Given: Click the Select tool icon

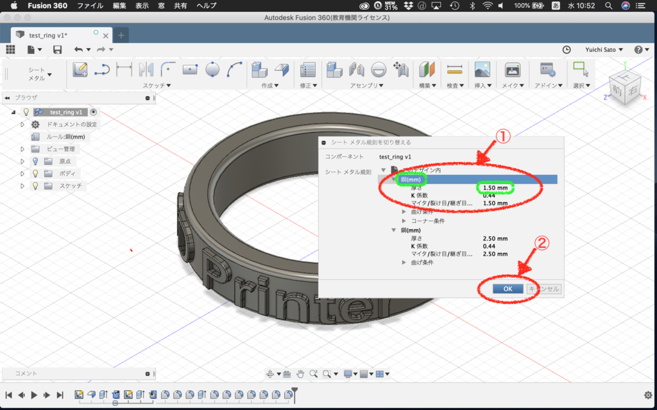Looking at the screenshot, I should click(x=581, y=69).
